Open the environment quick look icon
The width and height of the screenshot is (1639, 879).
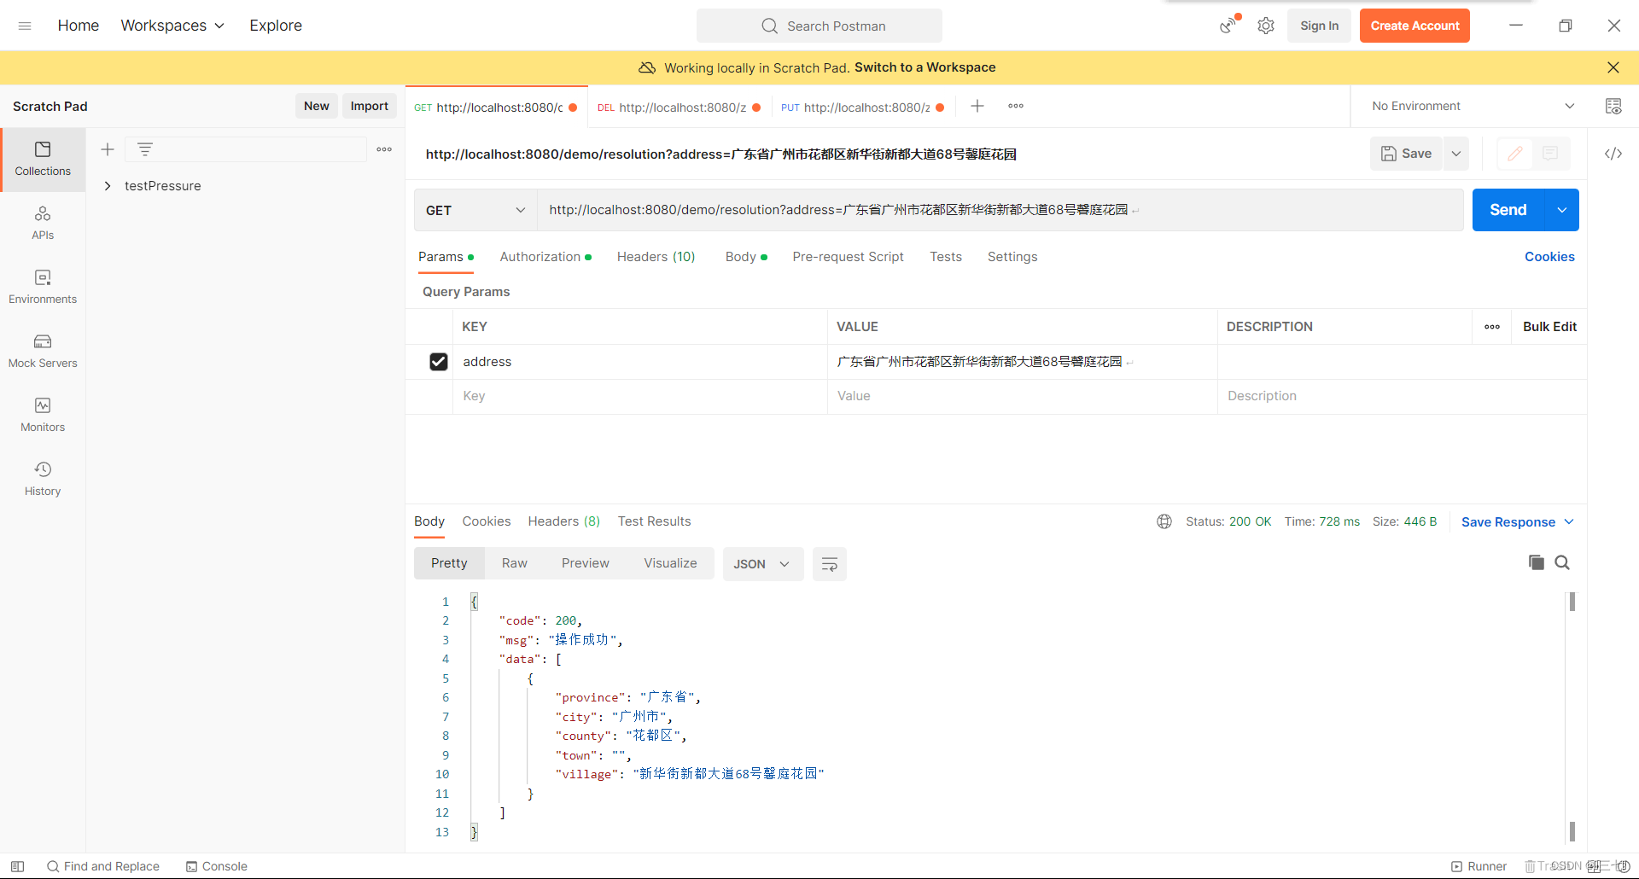1613,106
